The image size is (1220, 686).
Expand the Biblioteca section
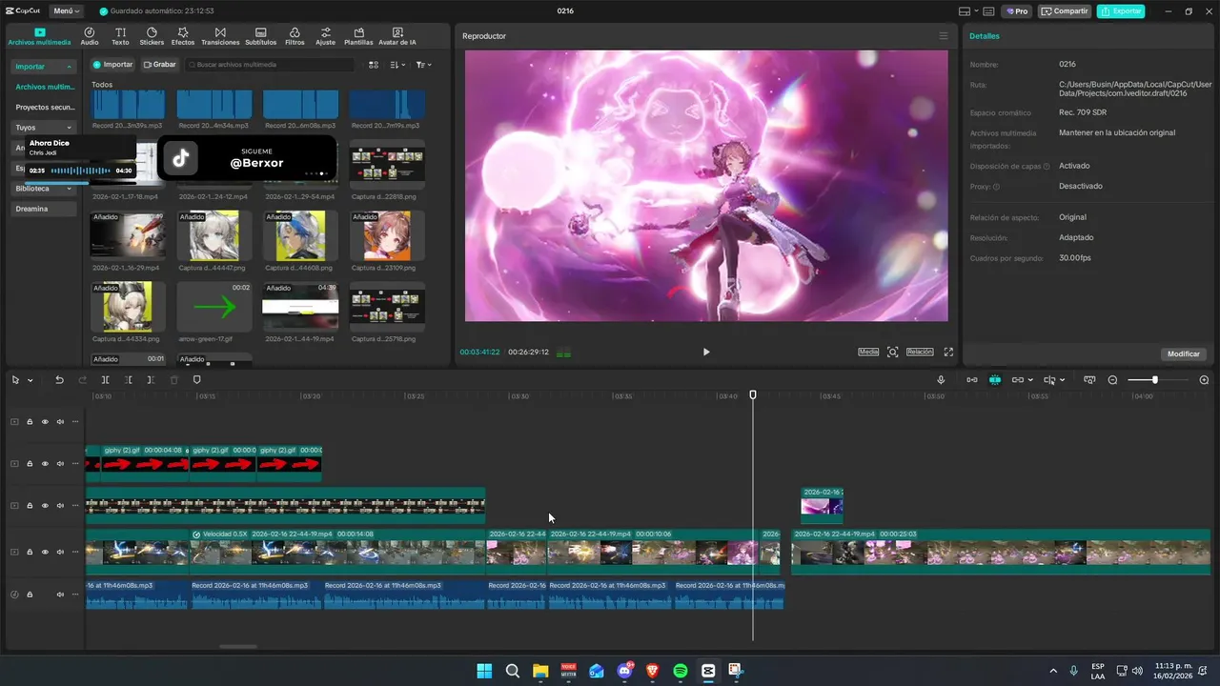click(x=69, y=189)
